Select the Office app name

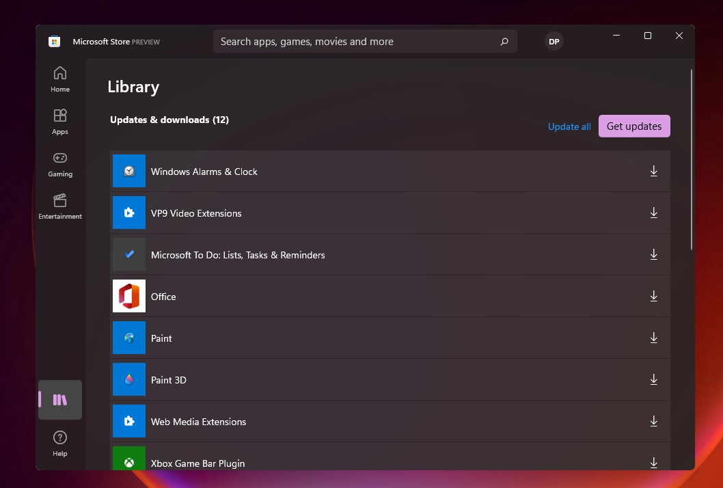click(163, 297)
